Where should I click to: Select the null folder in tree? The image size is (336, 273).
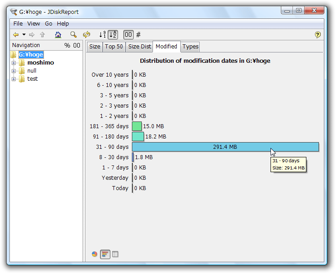tap(32, 71)
